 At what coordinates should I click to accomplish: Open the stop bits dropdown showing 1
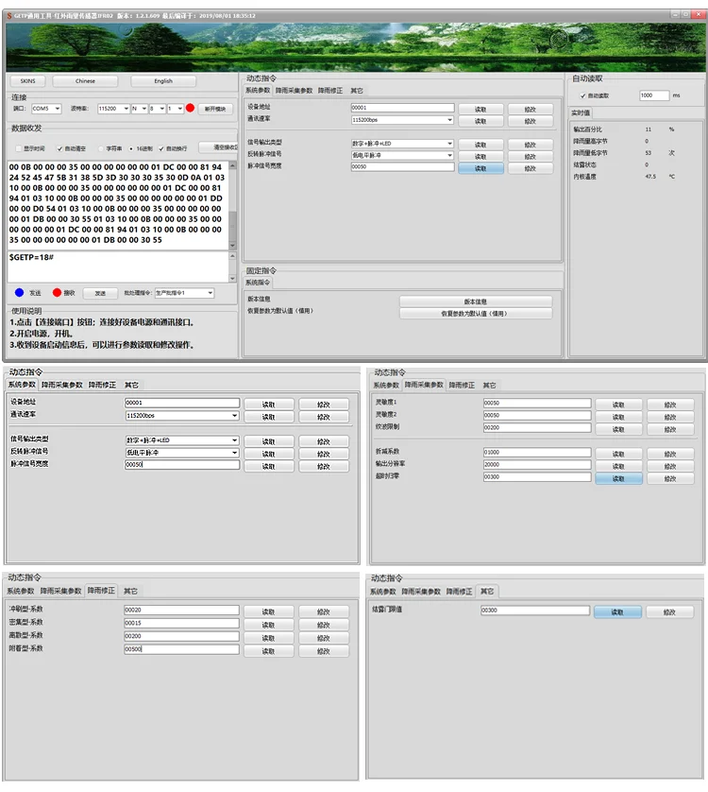[175, 109]
